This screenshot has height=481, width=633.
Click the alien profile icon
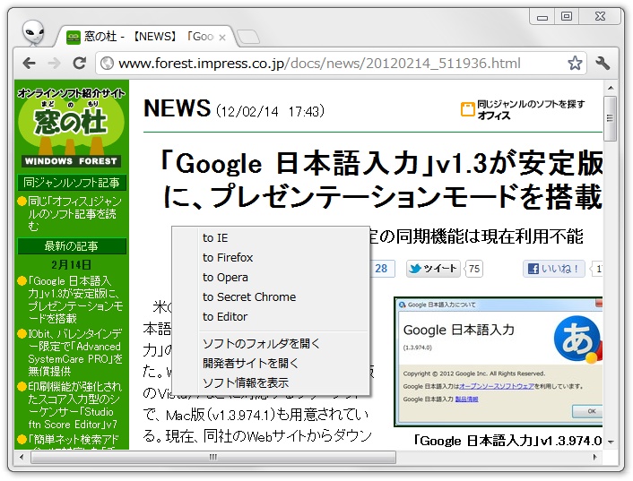pyautogui.click(x=33, y=32)
